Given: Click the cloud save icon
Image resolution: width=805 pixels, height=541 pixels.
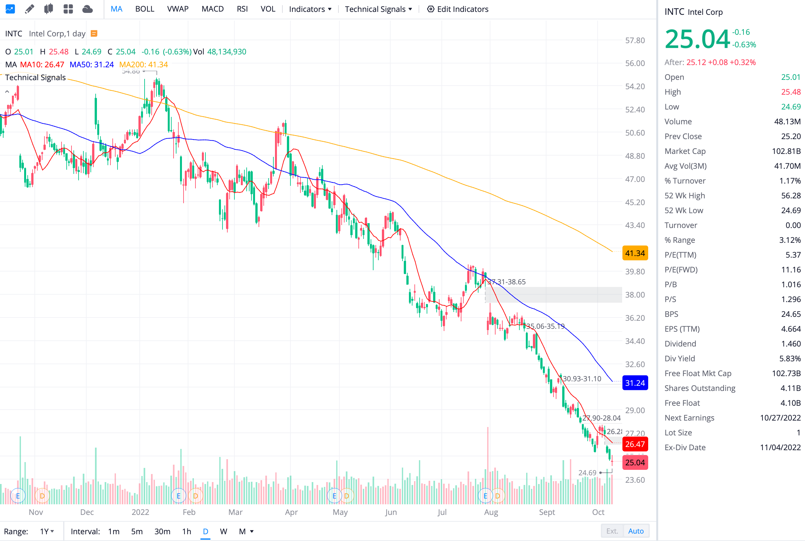Looking at the screenshot, I should (88, 9).
